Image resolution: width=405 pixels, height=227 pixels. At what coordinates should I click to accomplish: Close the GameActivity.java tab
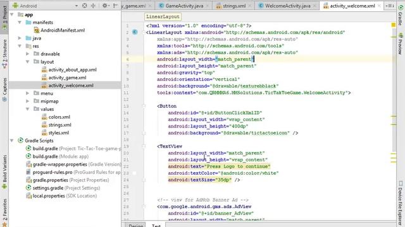pyautogui.click(x=208, y=6)
